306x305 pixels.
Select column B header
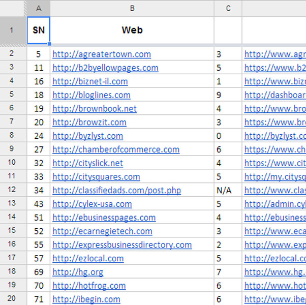132,8
